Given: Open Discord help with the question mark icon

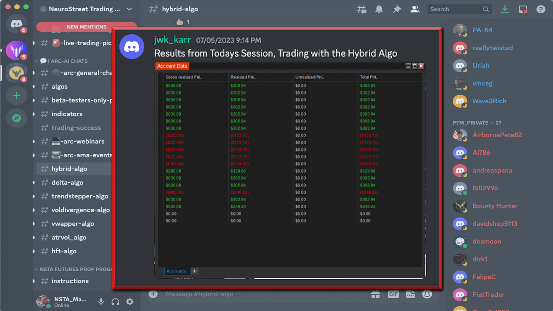Looking at the screenshot, I should (541, 9).
